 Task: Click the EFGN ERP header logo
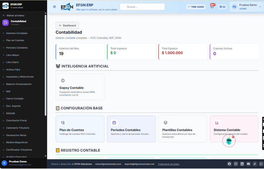pyautogui.click(x=67, y=7)
